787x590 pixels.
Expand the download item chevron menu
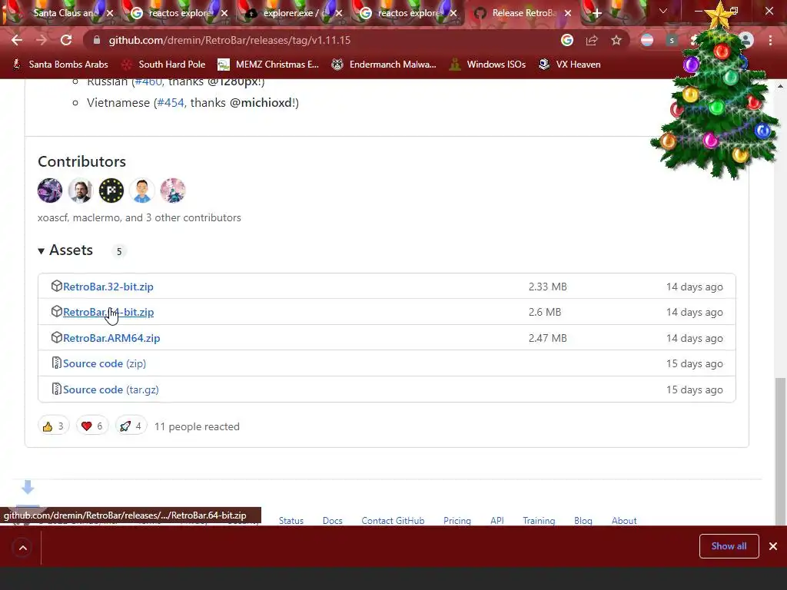[23, 547]
